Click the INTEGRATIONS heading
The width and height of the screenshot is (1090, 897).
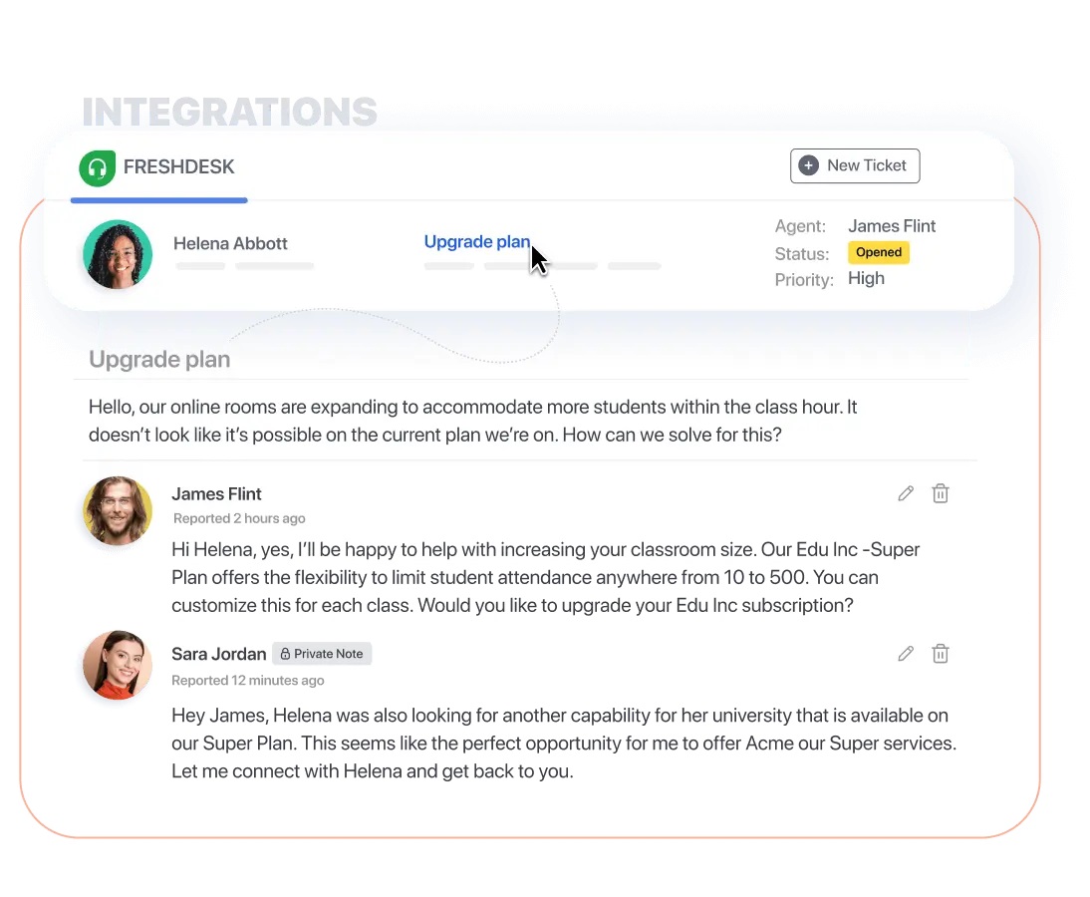point(229,112)
